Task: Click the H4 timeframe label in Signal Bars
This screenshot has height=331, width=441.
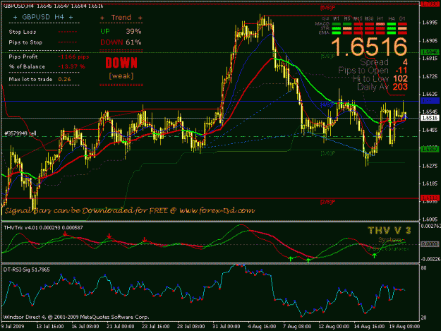Action: 392,19
